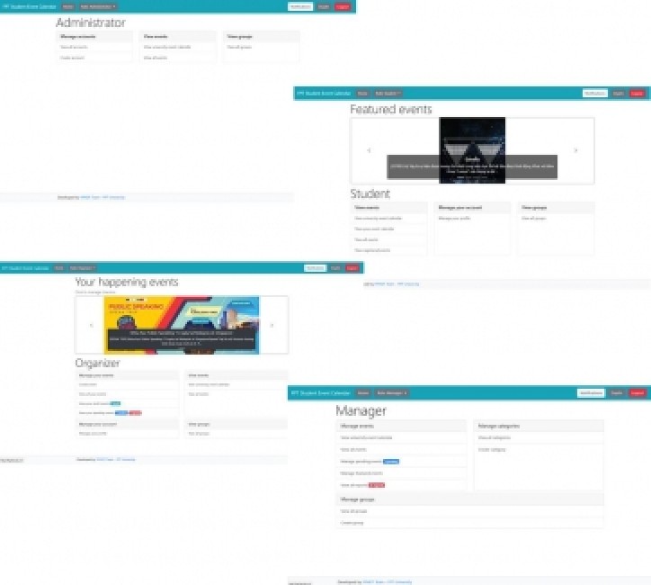
Task: Click next arrow on Your happening events carousel
Action: pos(272,325)
